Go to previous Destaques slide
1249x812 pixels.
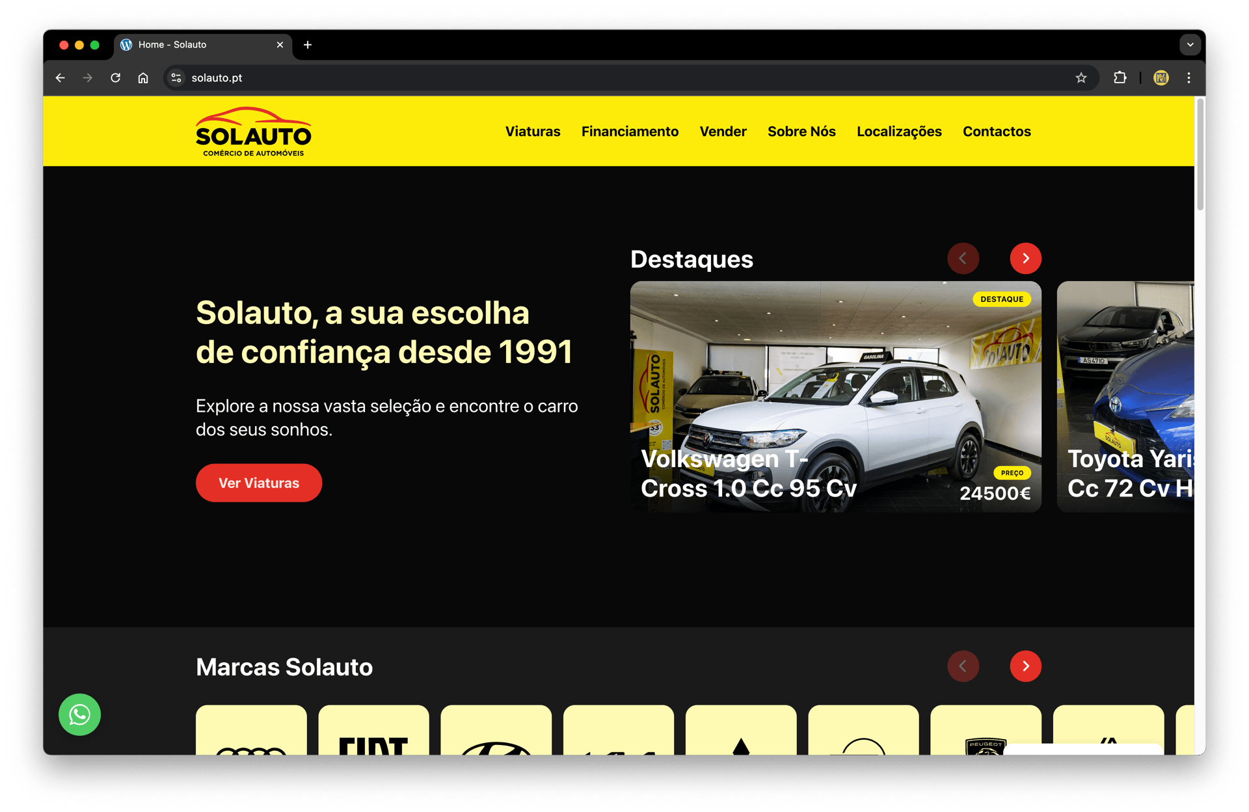963,258
